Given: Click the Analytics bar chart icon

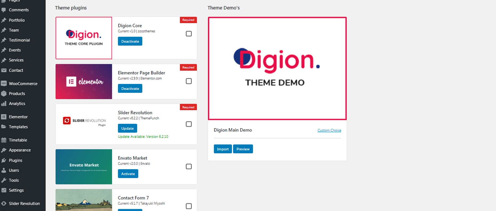Looking at the screenshot, I should coord(4,103).
